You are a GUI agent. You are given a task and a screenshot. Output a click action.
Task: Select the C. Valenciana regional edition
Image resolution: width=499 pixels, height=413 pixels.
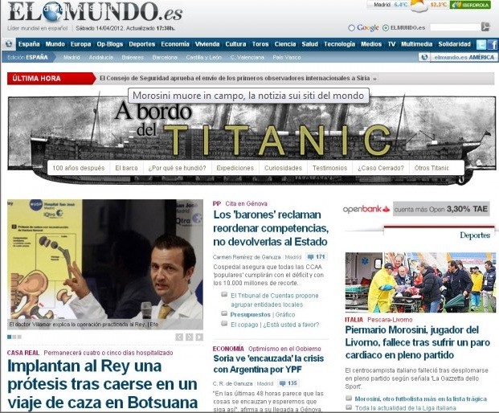click(x=247, y=58)
